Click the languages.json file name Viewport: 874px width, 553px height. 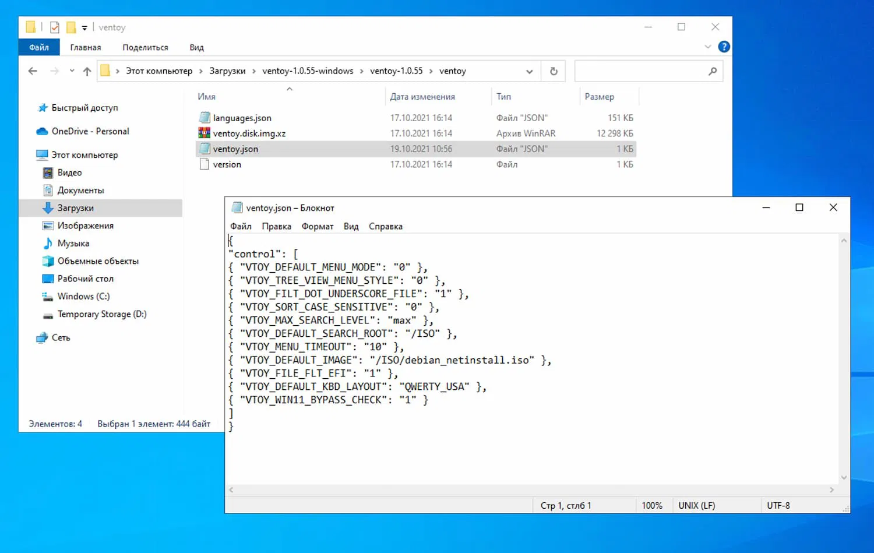pos(242,118)
